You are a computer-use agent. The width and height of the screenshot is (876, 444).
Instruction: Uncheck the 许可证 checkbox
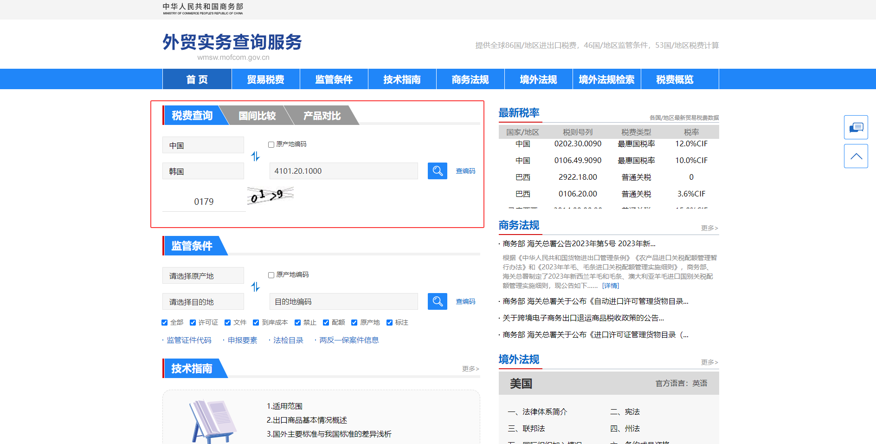(x=193, y=323)
